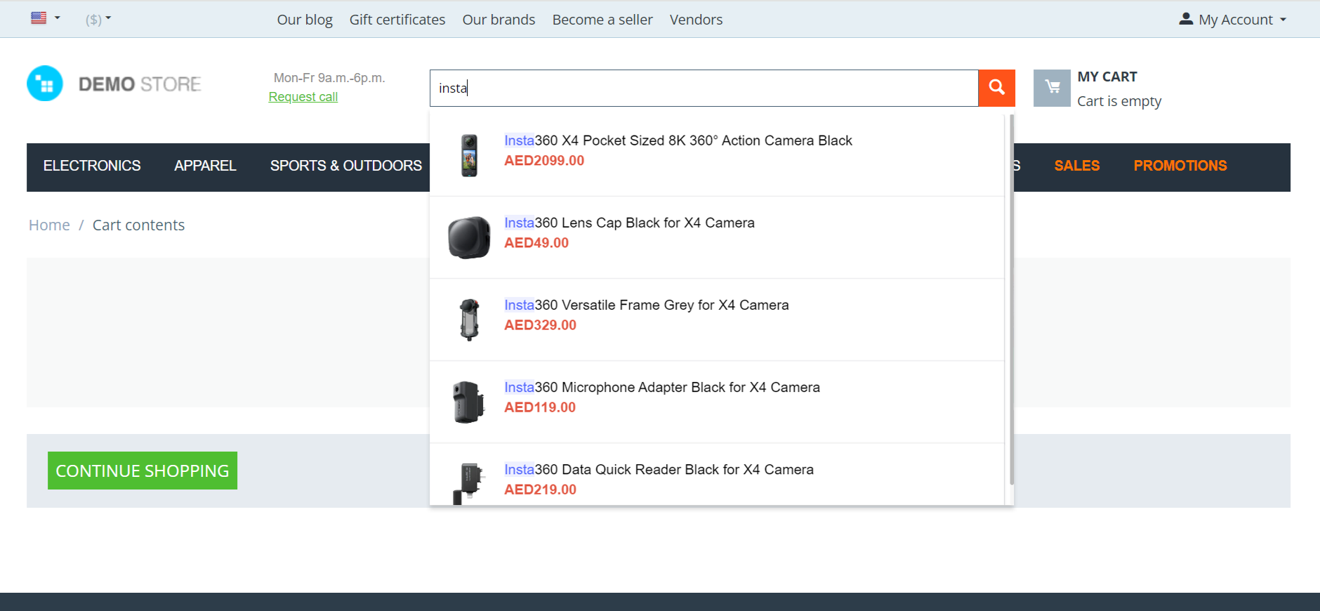This screenshot has height=611, width=1320.
Task: Click the orange search magnifier button
Action: (x=996, y=88)
